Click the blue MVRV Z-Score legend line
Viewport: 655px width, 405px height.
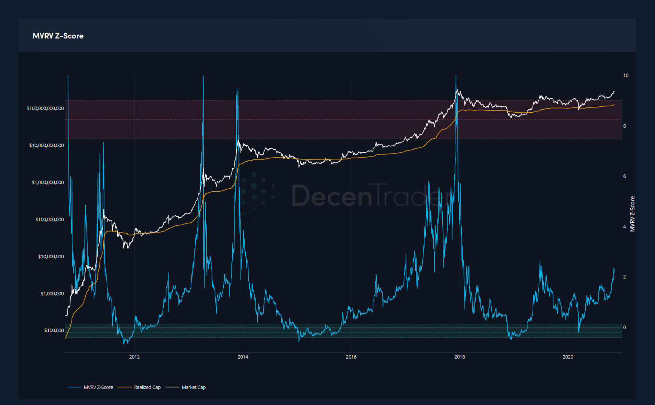point(74,387)
